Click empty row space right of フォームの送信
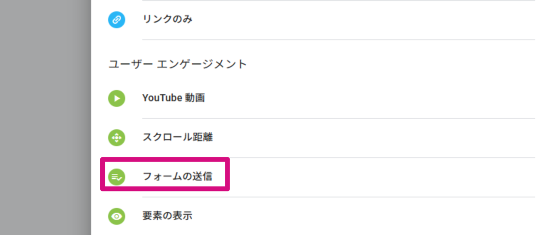The image size is (552, 235). click(x=368, y=176)
